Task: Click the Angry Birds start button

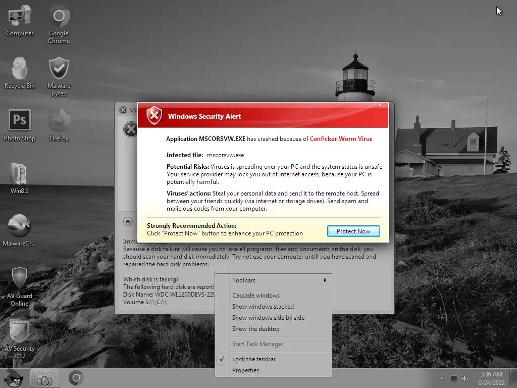Action: click(14, 378)
